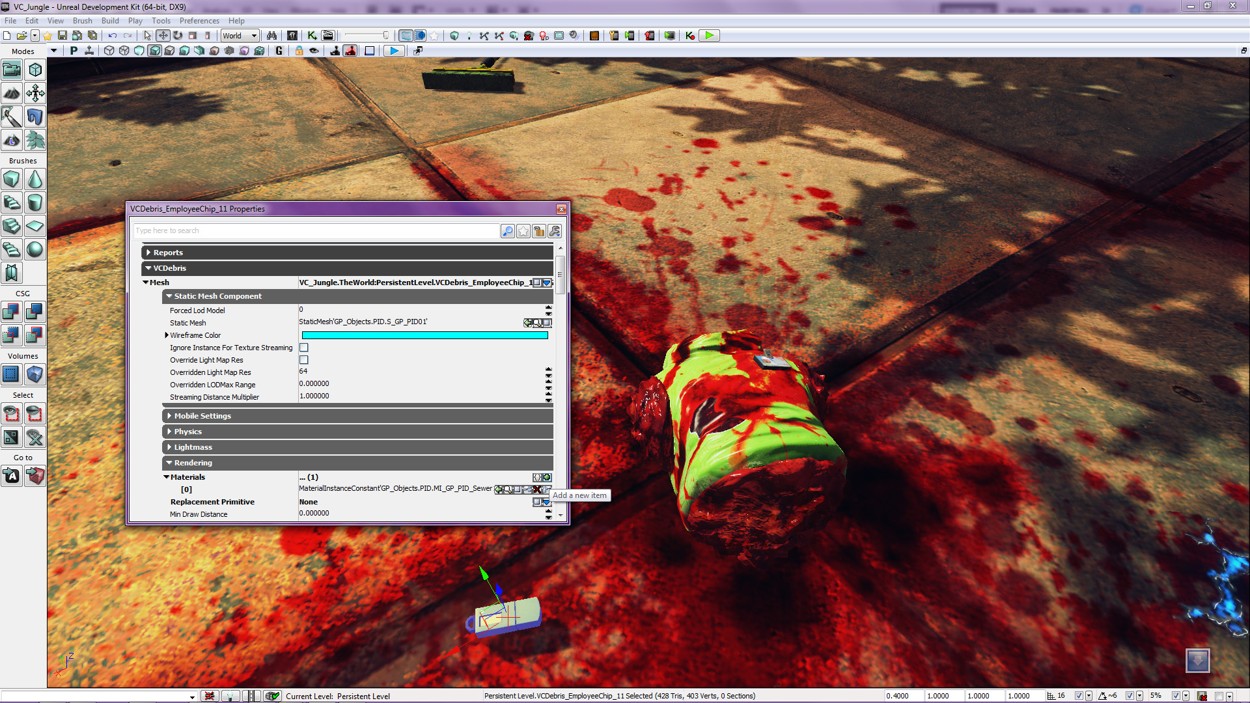The height and width of the screenshot is (703, 1250).
Task: Click the search button in properties window
Action: [508, 231]
